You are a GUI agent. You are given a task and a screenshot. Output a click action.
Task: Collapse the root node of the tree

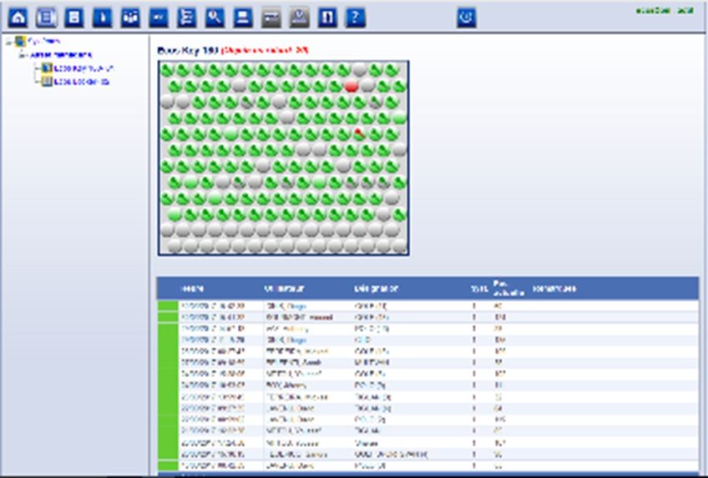point(8,41)
